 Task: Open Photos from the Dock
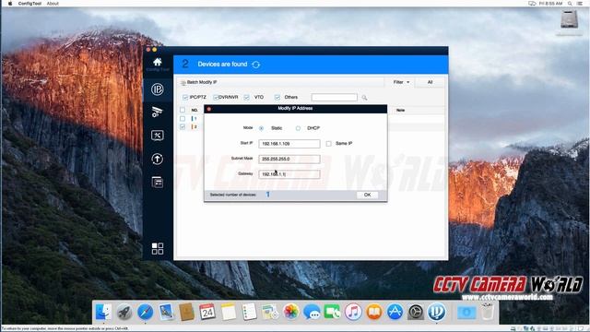pyautogui.click(x=291, y=312)
